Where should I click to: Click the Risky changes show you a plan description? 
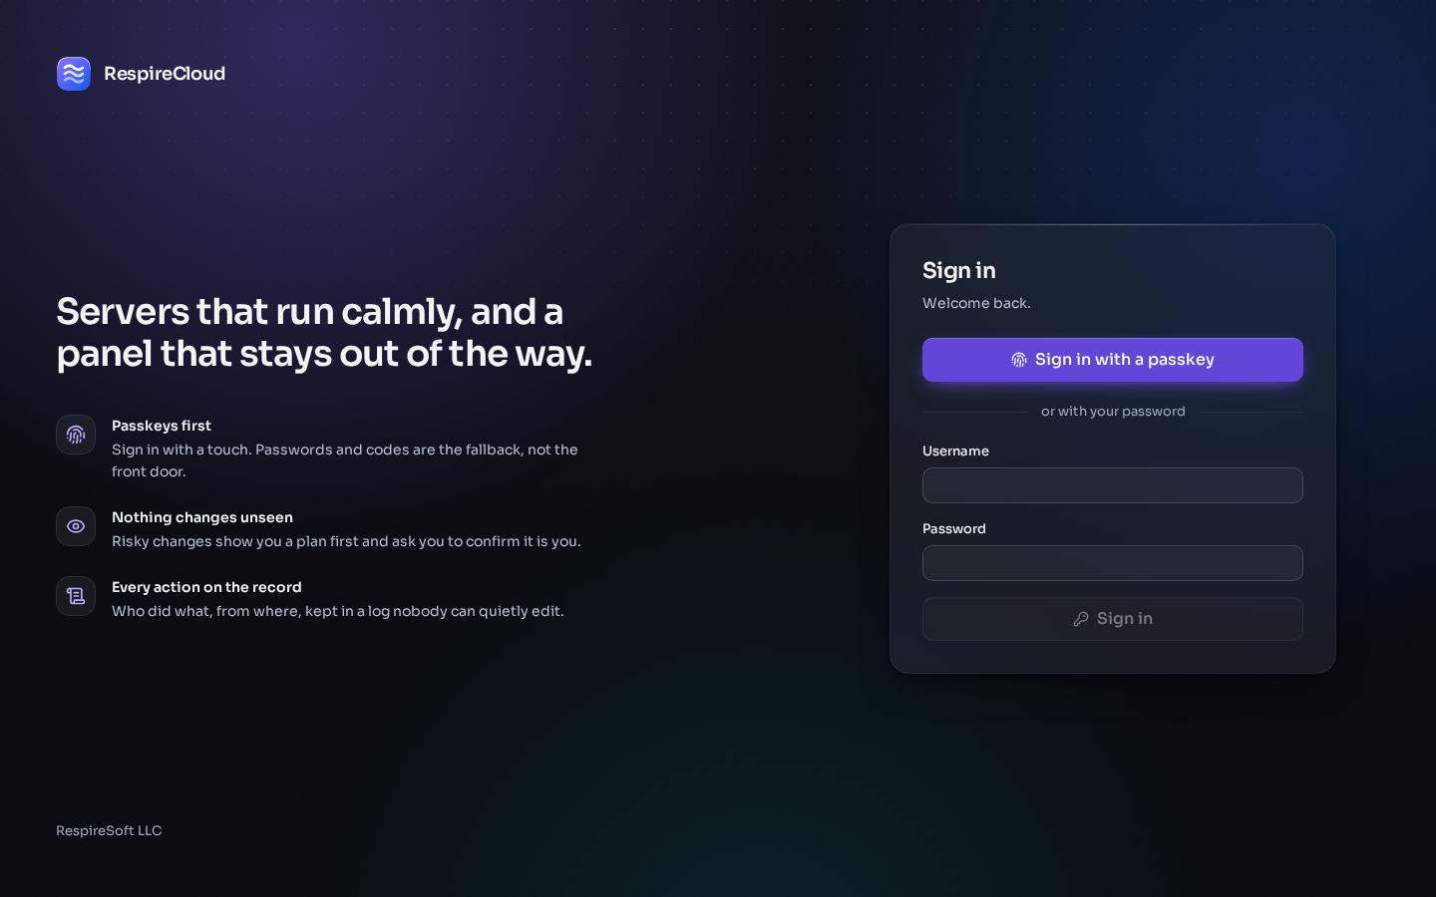(346, 541)
